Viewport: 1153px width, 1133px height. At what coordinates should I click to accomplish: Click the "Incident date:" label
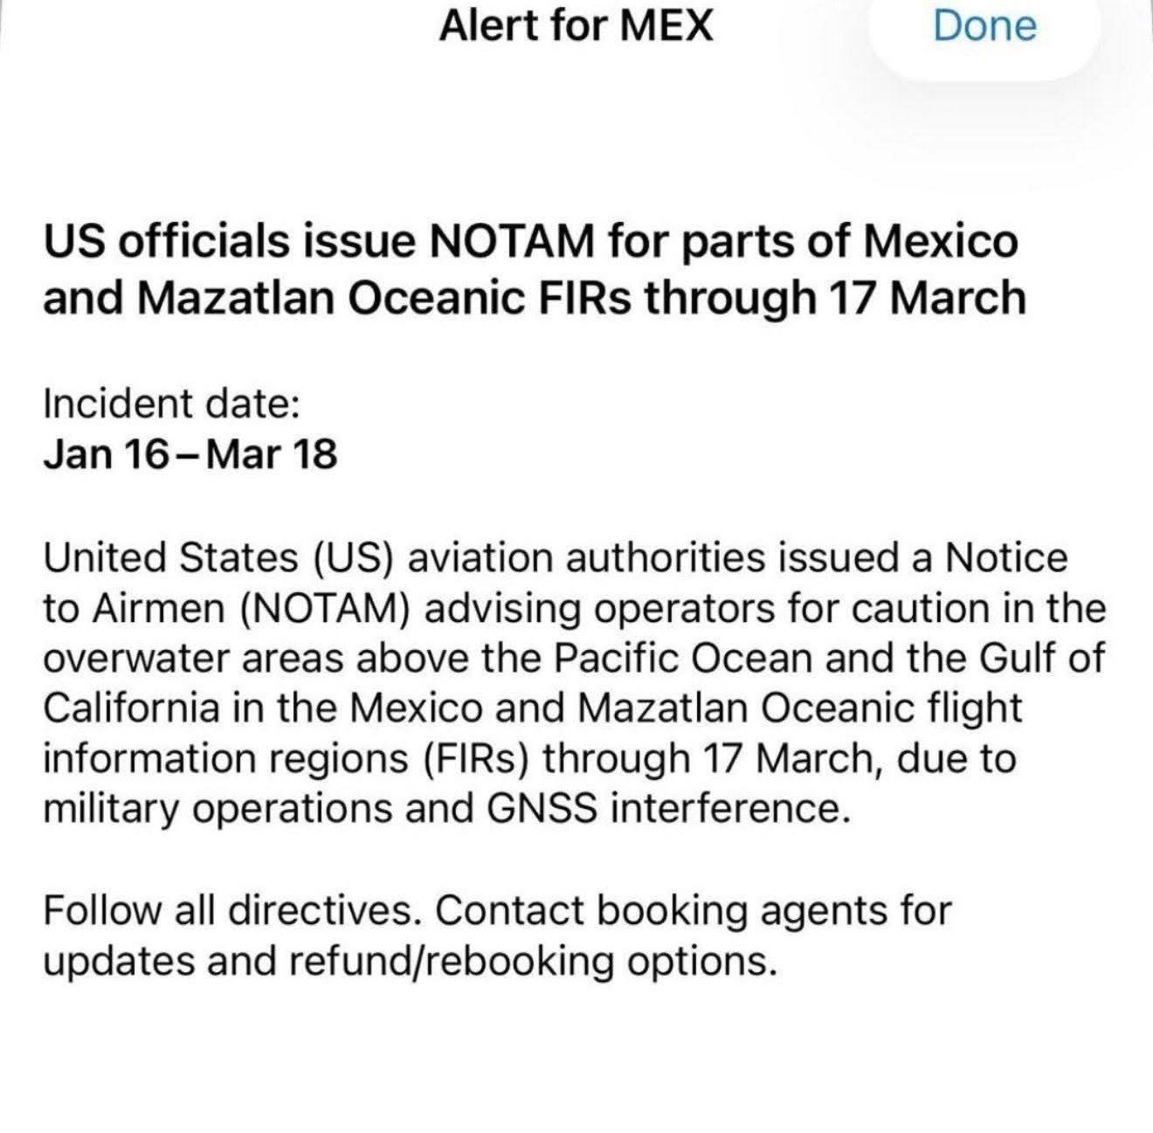pyautogui.click(x=171, y=403)
